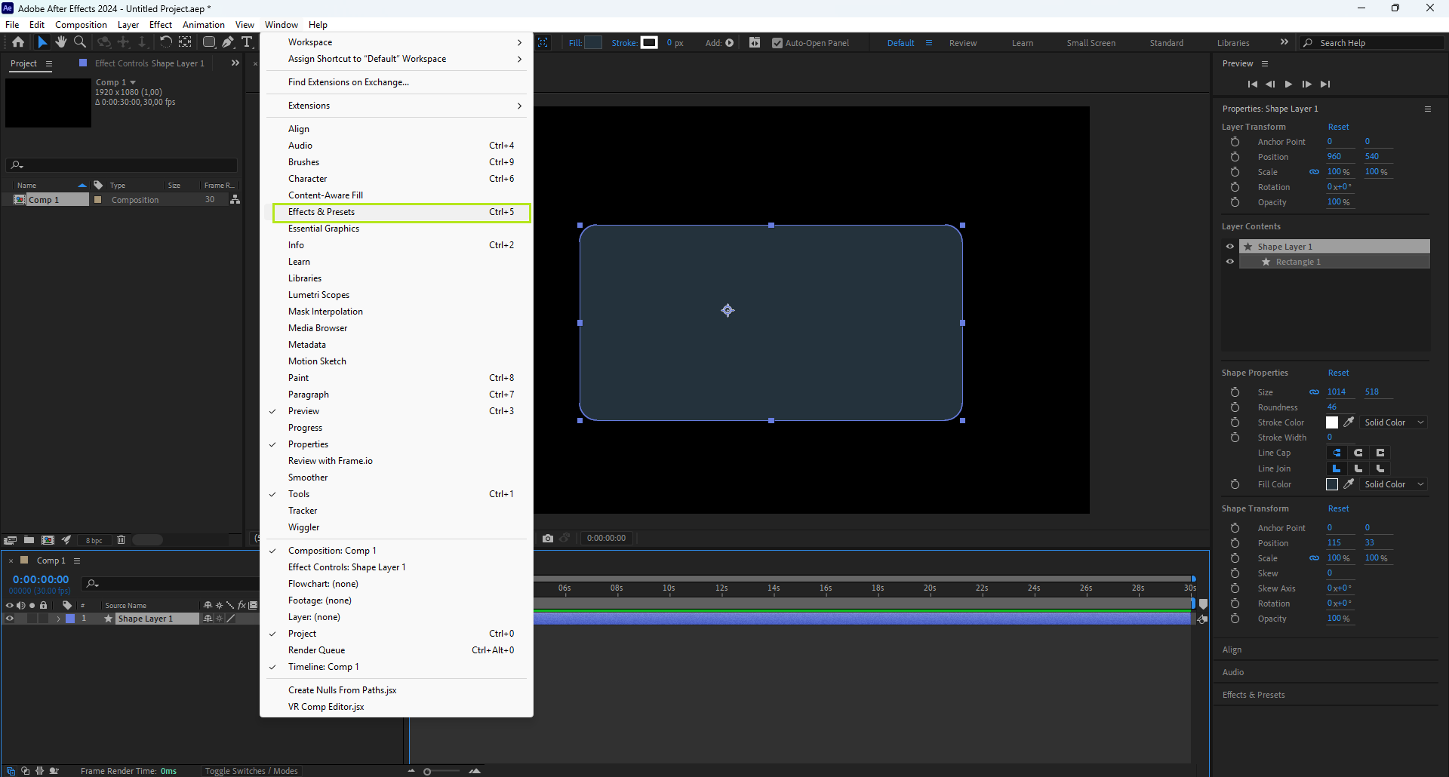Delete selected item with trash icon
Viewport: 1449px width, 777px height.
tap(121, 540)
